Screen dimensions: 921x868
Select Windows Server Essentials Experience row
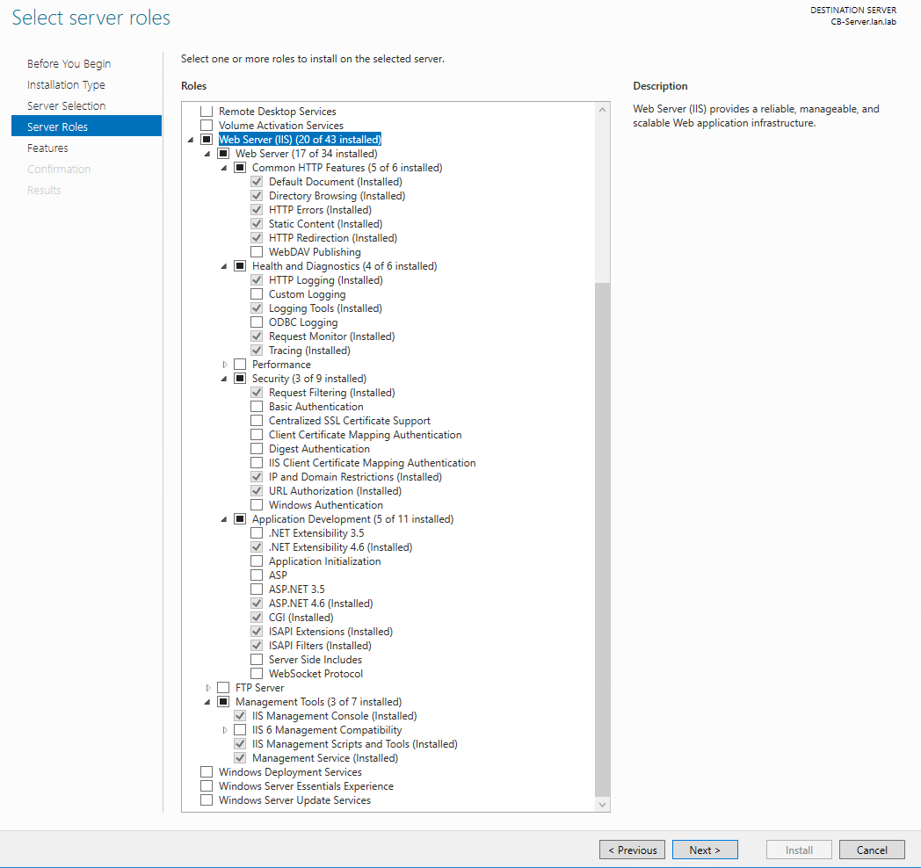coord(306,785)
